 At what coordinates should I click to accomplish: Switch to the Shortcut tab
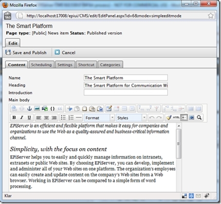pos(86,65)
